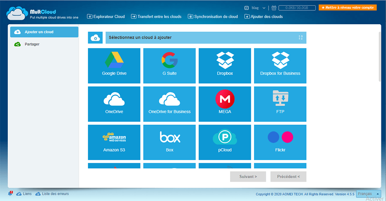This screenshot has width=386, height=201.
Task: Choose the G Suite cloud tile
Action: pos(169,66)
